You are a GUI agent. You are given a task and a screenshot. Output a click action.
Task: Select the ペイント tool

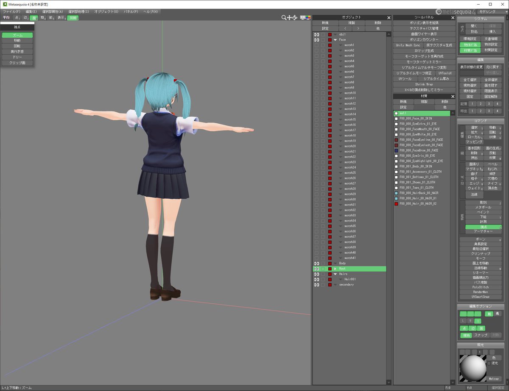(x=484, y=212)
